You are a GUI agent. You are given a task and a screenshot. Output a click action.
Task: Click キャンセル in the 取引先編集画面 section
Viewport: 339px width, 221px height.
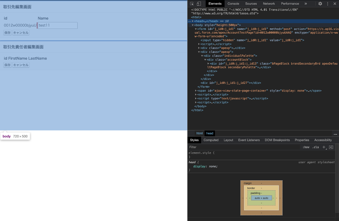[x=21, y=33]
